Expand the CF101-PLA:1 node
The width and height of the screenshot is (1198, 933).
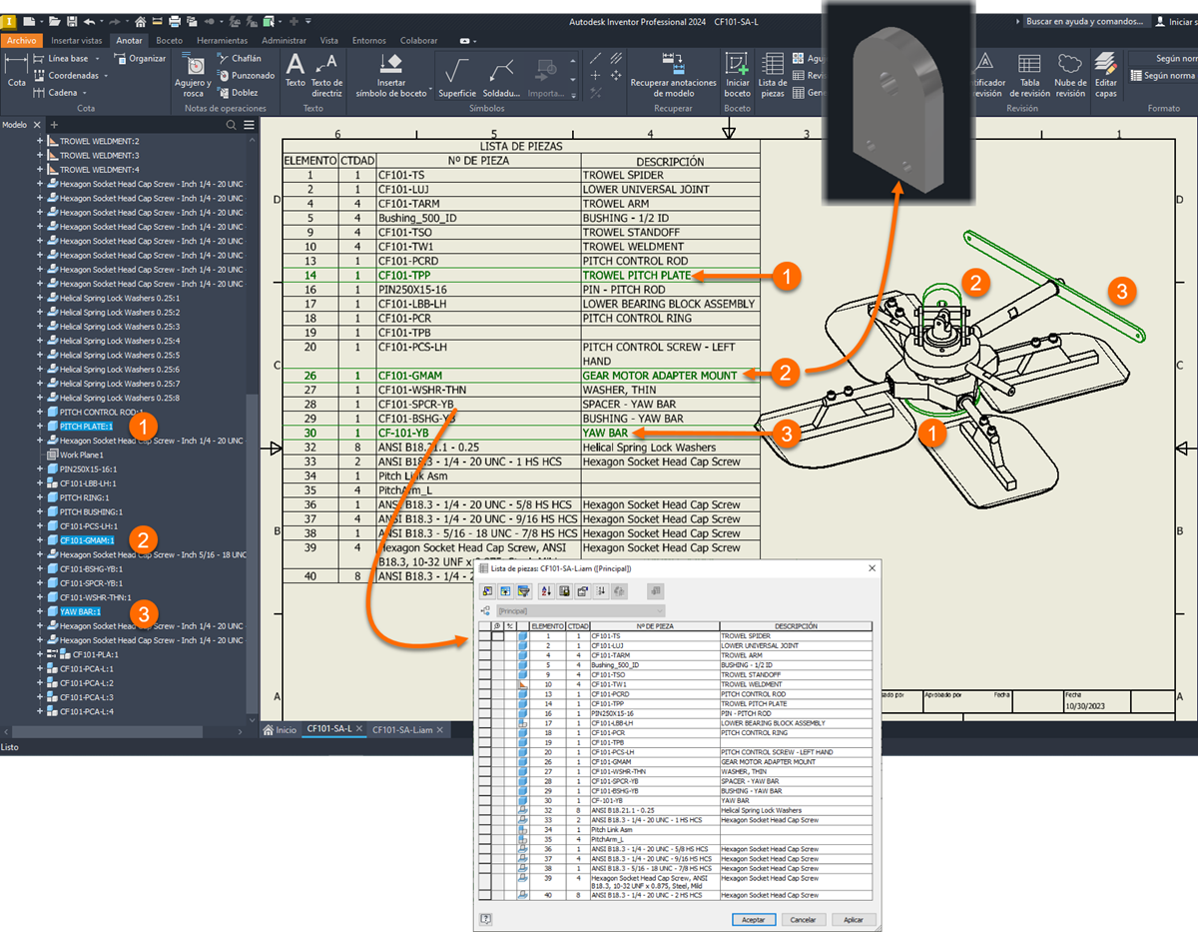[40, 654]
